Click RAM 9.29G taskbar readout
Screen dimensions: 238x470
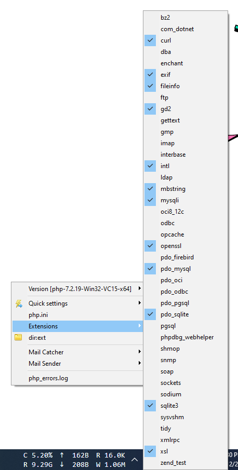pyautogui.click(x=38, y=465)
